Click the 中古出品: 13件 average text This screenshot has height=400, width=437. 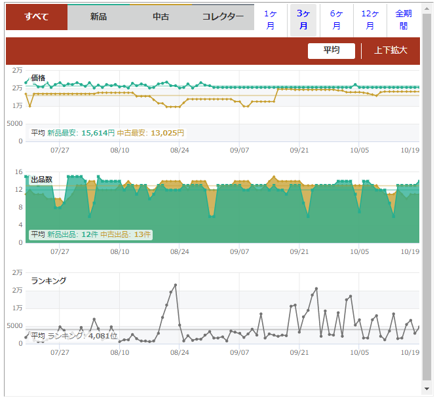pyautogui.click(x=125, y=234)
